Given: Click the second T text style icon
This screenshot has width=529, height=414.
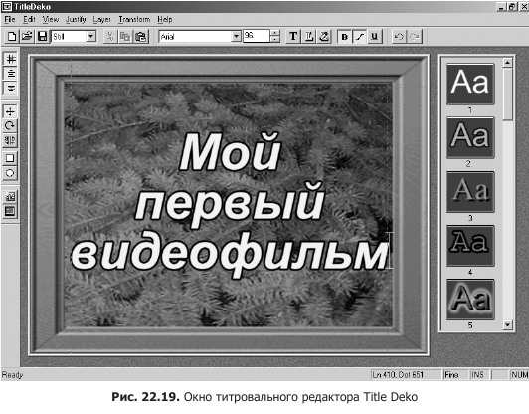Looking at the screenshot, I should [308, 36].
